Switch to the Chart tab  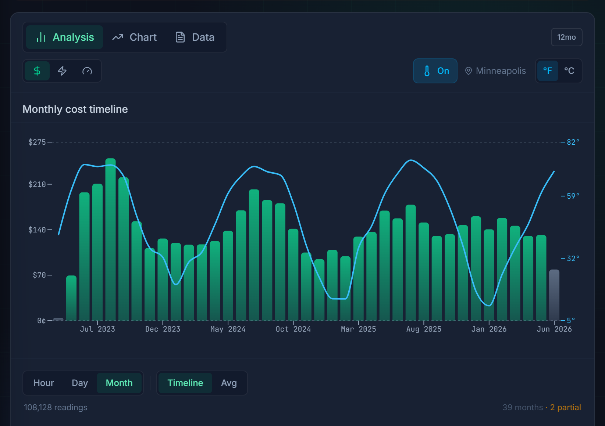[x=135, y=37]
